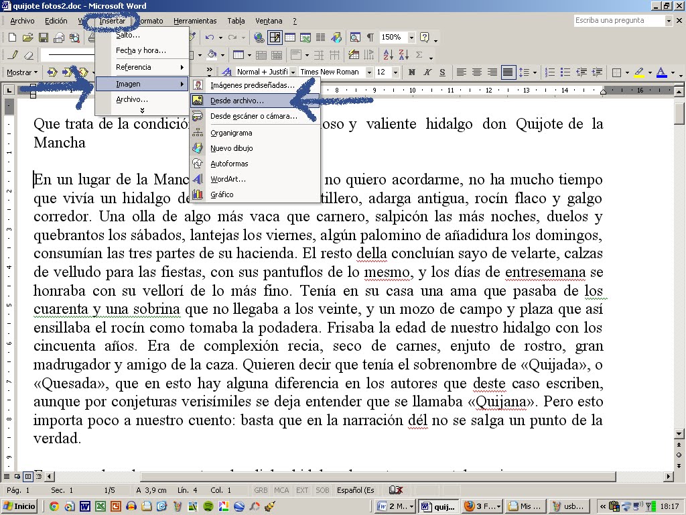Viewport: 686px width, 515px height.
Task: Open the Archivo menu
Action: point(22,21)
